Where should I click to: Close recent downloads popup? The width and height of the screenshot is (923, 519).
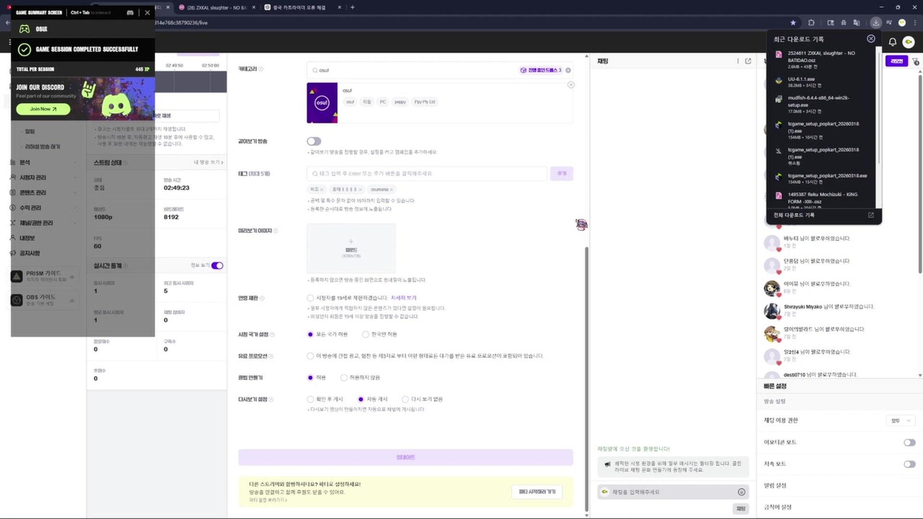[871, 38]
